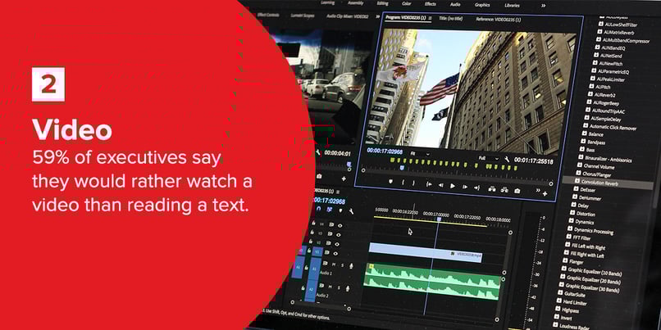Open the Audio workspace
Viewport: 661px width, 330px height.
click(455, 5)
